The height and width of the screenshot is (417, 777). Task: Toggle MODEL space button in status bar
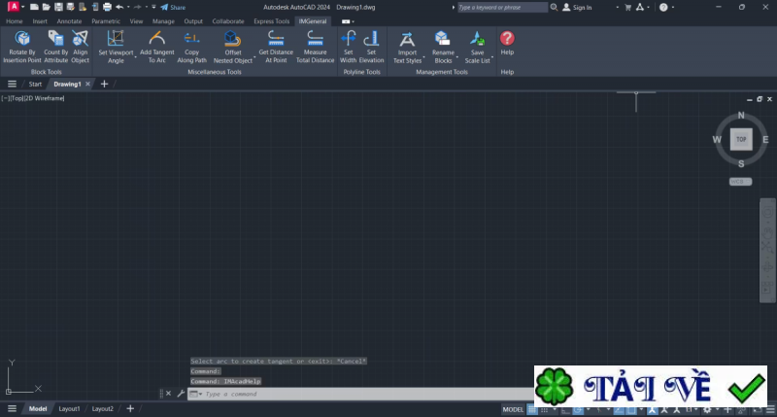[513, 409]
